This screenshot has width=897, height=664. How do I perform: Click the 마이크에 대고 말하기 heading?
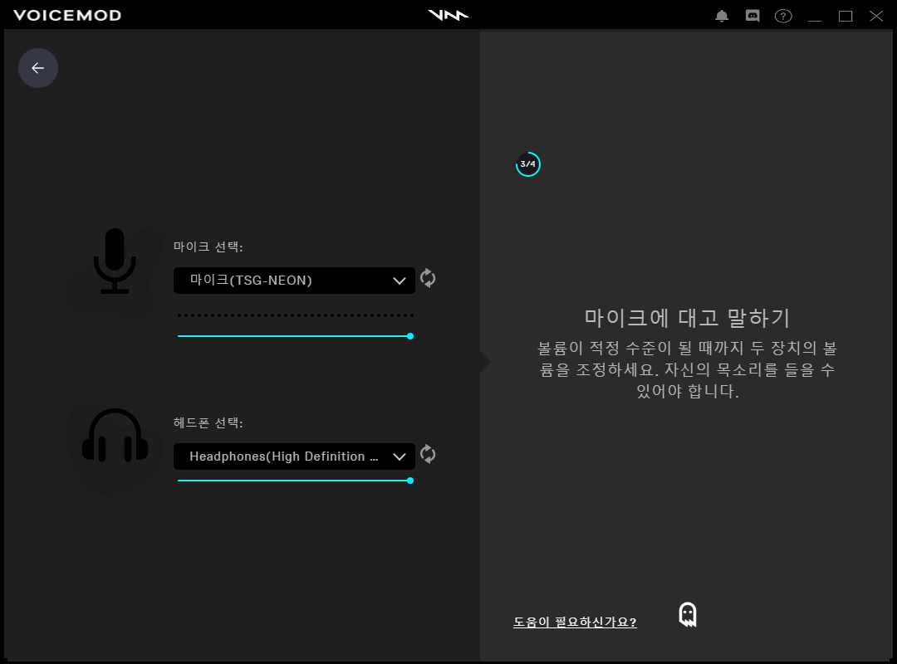687,317
